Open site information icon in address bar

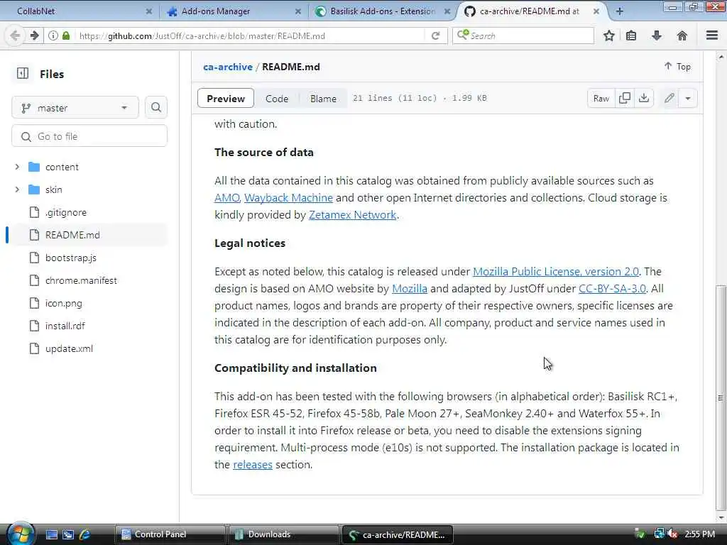(x=53, y=35)
